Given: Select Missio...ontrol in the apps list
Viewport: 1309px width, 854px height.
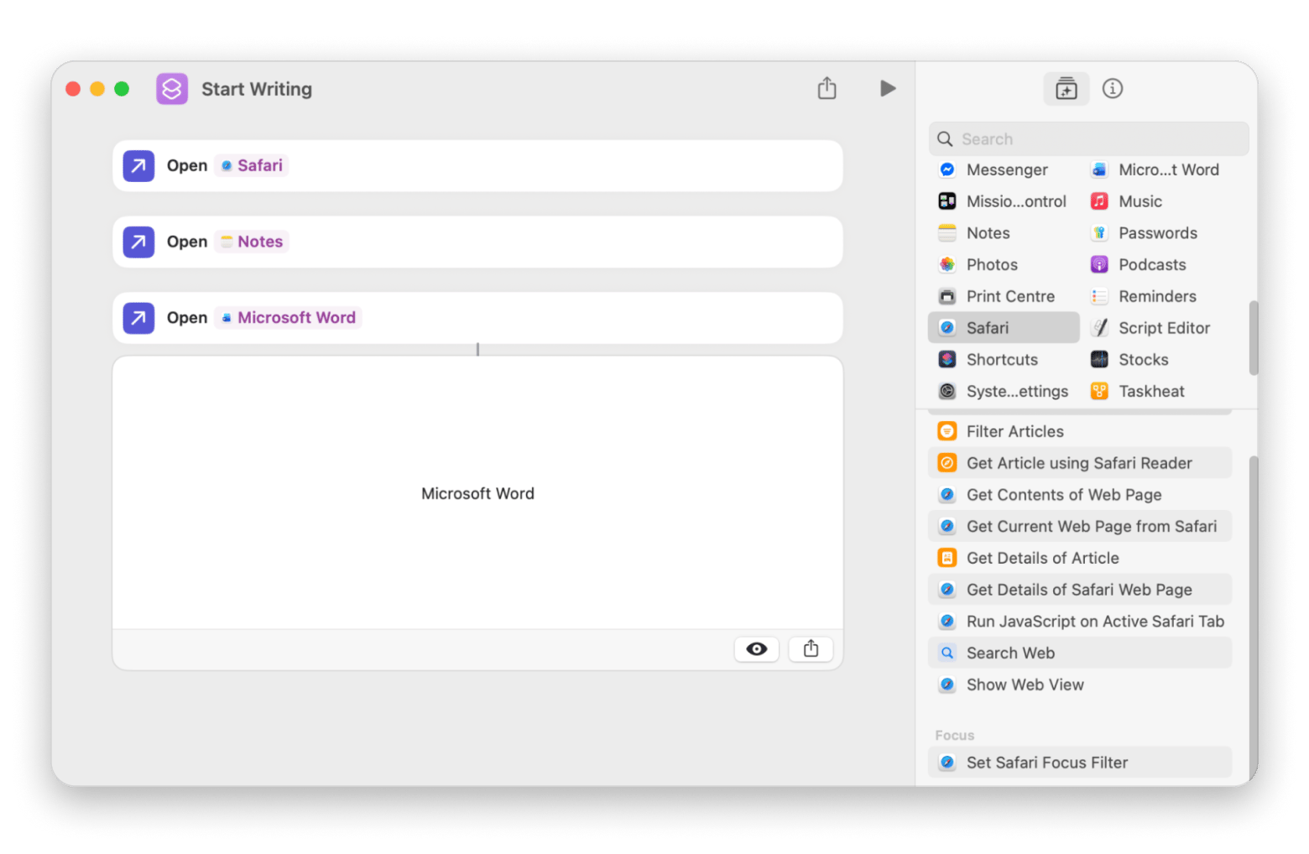Looking at the screenshot, I should pos(1004,201).
